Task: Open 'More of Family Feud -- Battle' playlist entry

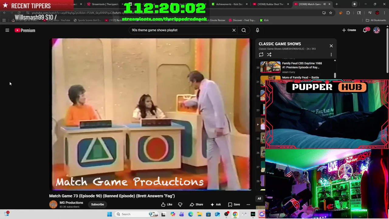Action: [x=300, y=78]
